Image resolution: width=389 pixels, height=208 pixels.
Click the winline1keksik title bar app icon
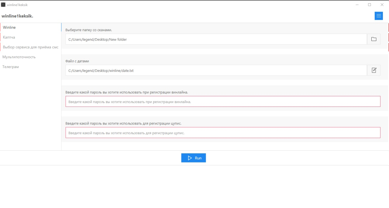[3, 5]
